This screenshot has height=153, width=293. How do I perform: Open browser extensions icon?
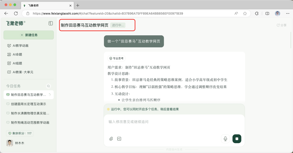point(257,14)
